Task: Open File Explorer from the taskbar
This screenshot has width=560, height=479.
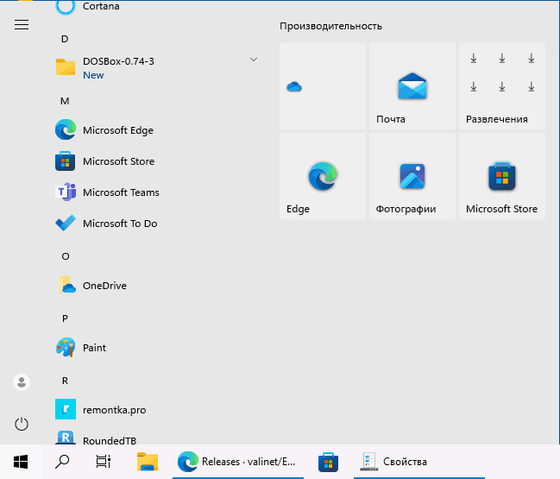Action: click(x=148, y=462)
